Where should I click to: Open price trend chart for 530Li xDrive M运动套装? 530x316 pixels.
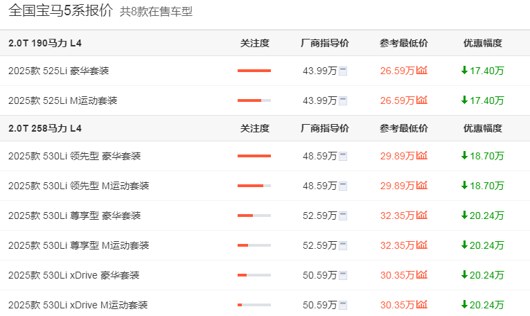coord(422,305)
